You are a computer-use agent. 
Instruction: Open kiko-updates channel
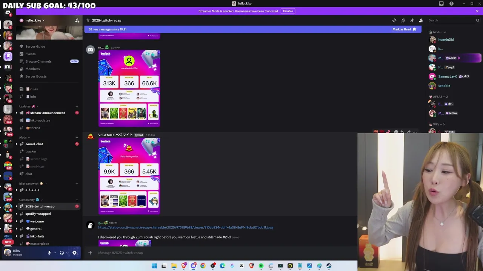click(x=49, y=120)
